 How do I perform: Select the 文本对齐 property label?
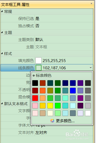(x=26, y=133)
